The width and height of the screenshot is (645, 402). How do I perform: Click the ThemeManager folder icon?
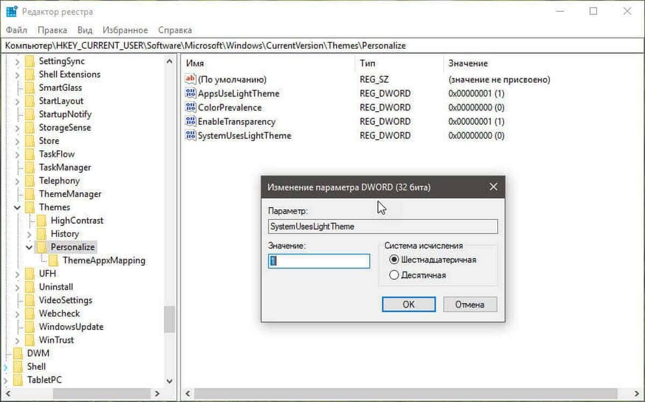(x=29, y=194)
